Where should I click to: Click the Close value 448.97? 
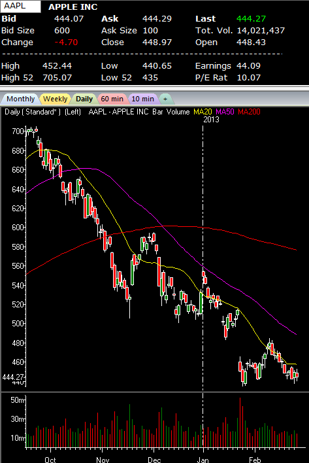(157, 43)
